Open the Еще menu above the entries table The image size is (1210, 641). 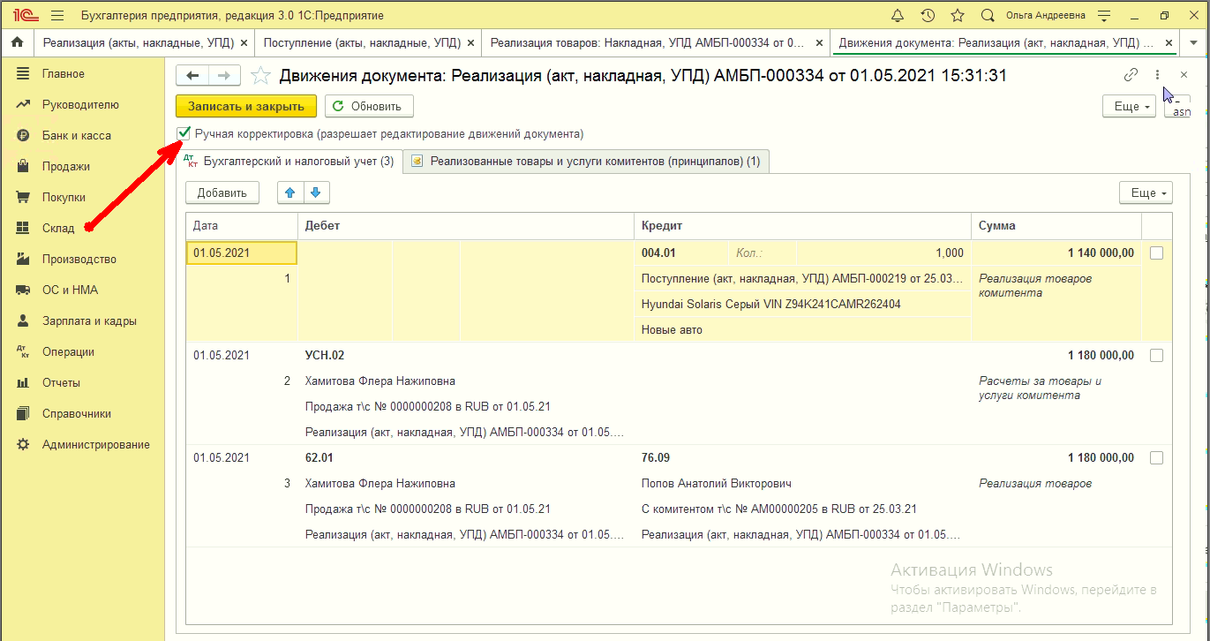pos(1146,193)
